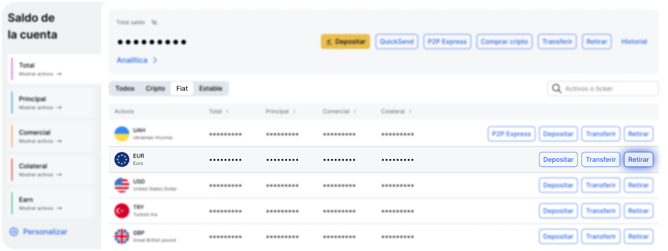Click the search magnifier icon
The width and height of the screenshot is (668, 251).
[557, 89]
